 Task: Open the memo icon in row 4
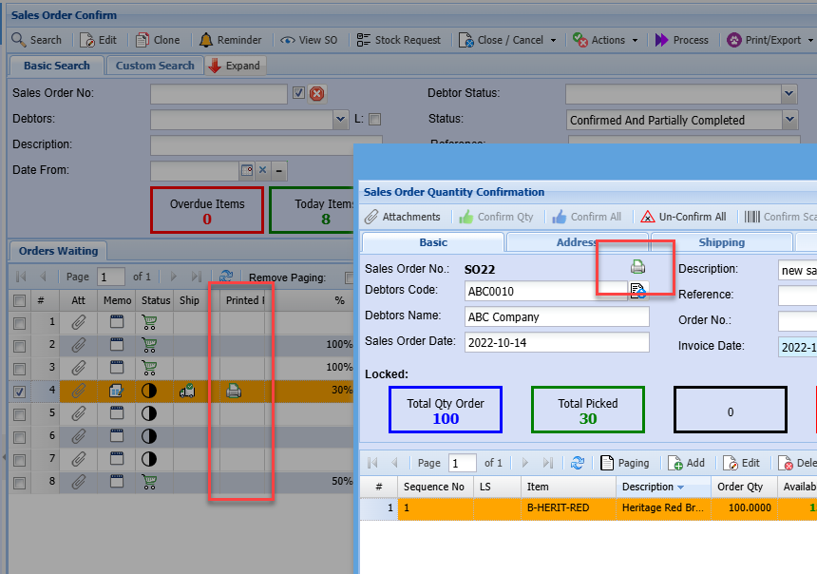point(117,391)
